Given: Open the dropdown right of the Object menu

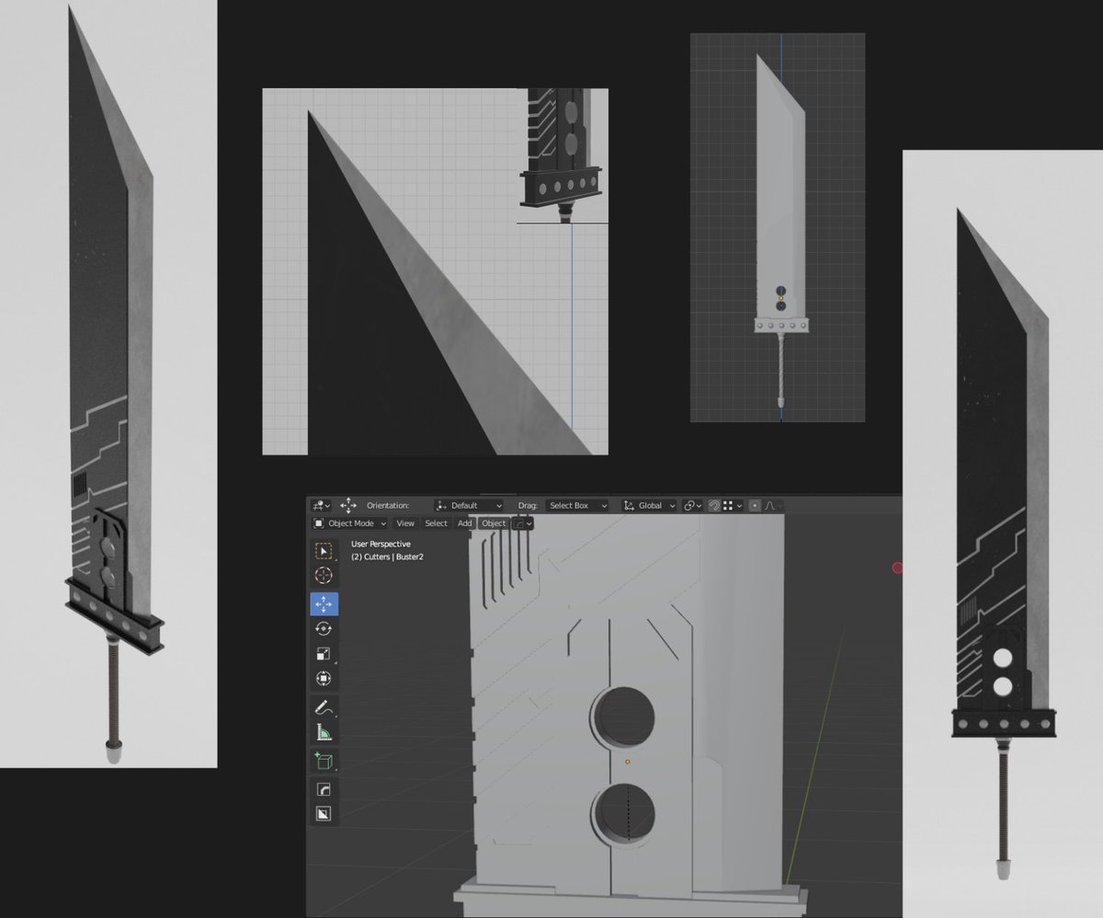Looking at the screenshot, I should [522, 523].
